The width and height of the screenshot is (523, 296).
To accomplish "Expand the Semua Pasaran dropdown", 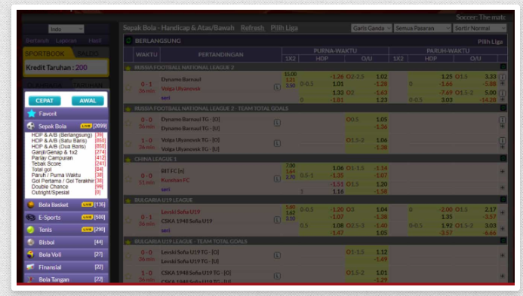I will point(423,29).
